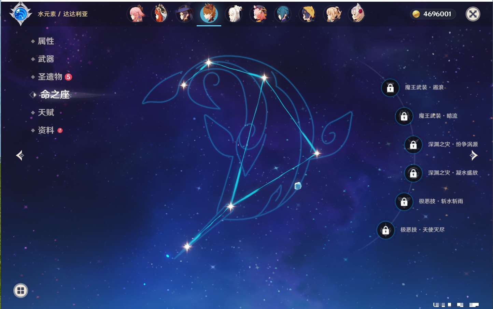The width and height of the screenshot is (493, 309).
Task: Open the 资料 profile tab
Action: tap(46, 130)
